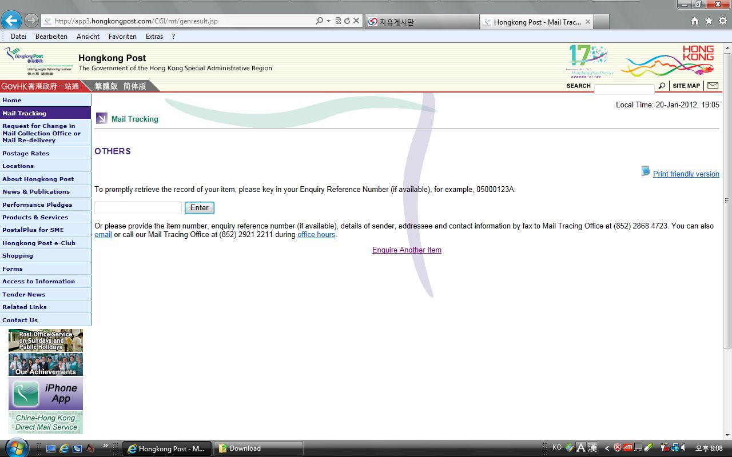
Task: Click the Post Office Service on Sundays banner
Action: coord(46,340)
